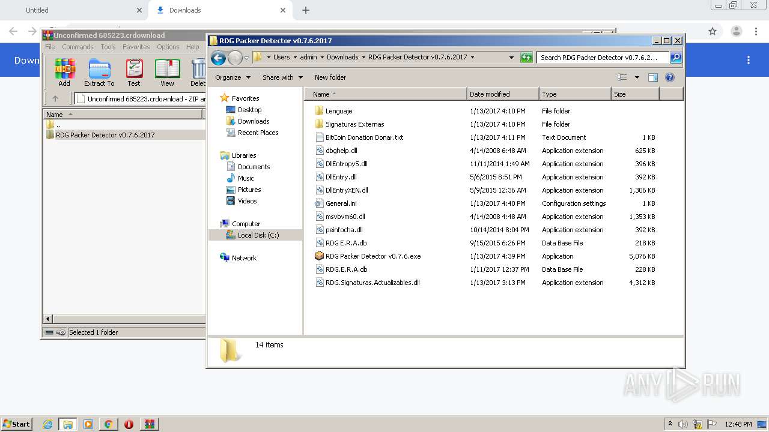This screenshot has width=769, height=432.
Task: Click the media player taskbar icon
Action: coord(88,424)
